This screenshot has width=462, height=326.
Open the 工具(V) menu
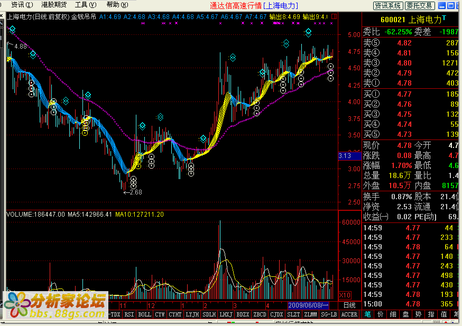point(86,5)
